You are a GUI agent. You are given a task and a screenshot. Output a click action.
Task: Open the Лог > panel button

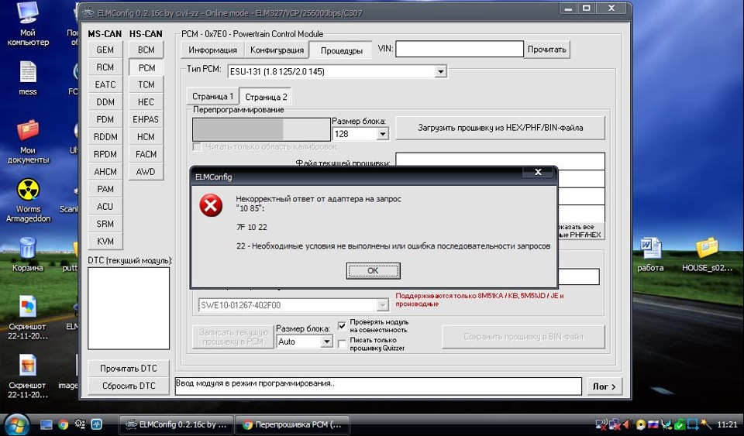click(x=604, y=386)
